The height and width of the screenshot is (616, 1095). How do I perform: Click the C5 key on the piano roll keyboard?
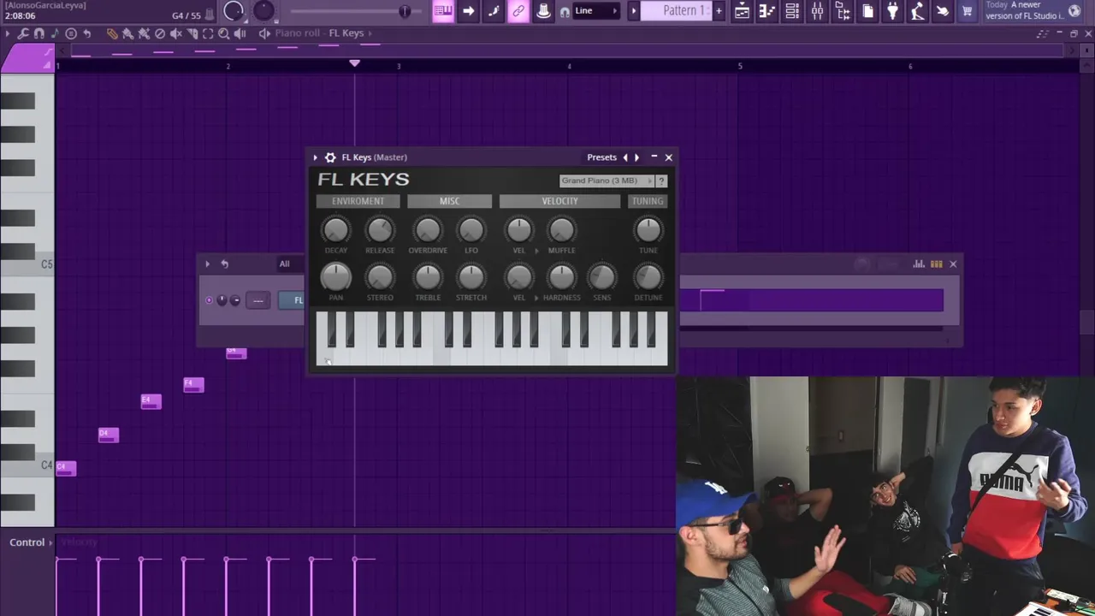[27, 264]
